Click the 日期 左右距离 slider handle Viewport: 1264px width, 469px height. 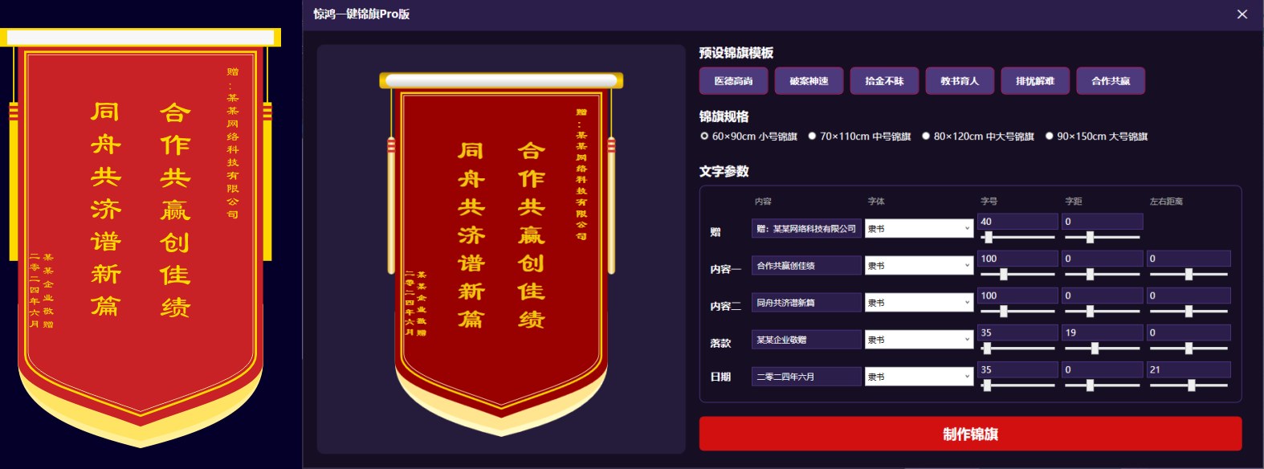click(1192, 385)
